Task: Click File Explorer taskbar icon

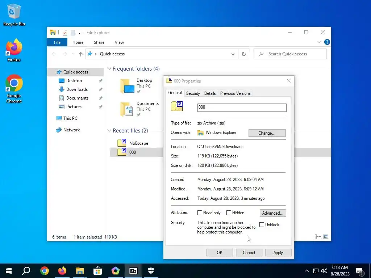Action: [80, 271]
